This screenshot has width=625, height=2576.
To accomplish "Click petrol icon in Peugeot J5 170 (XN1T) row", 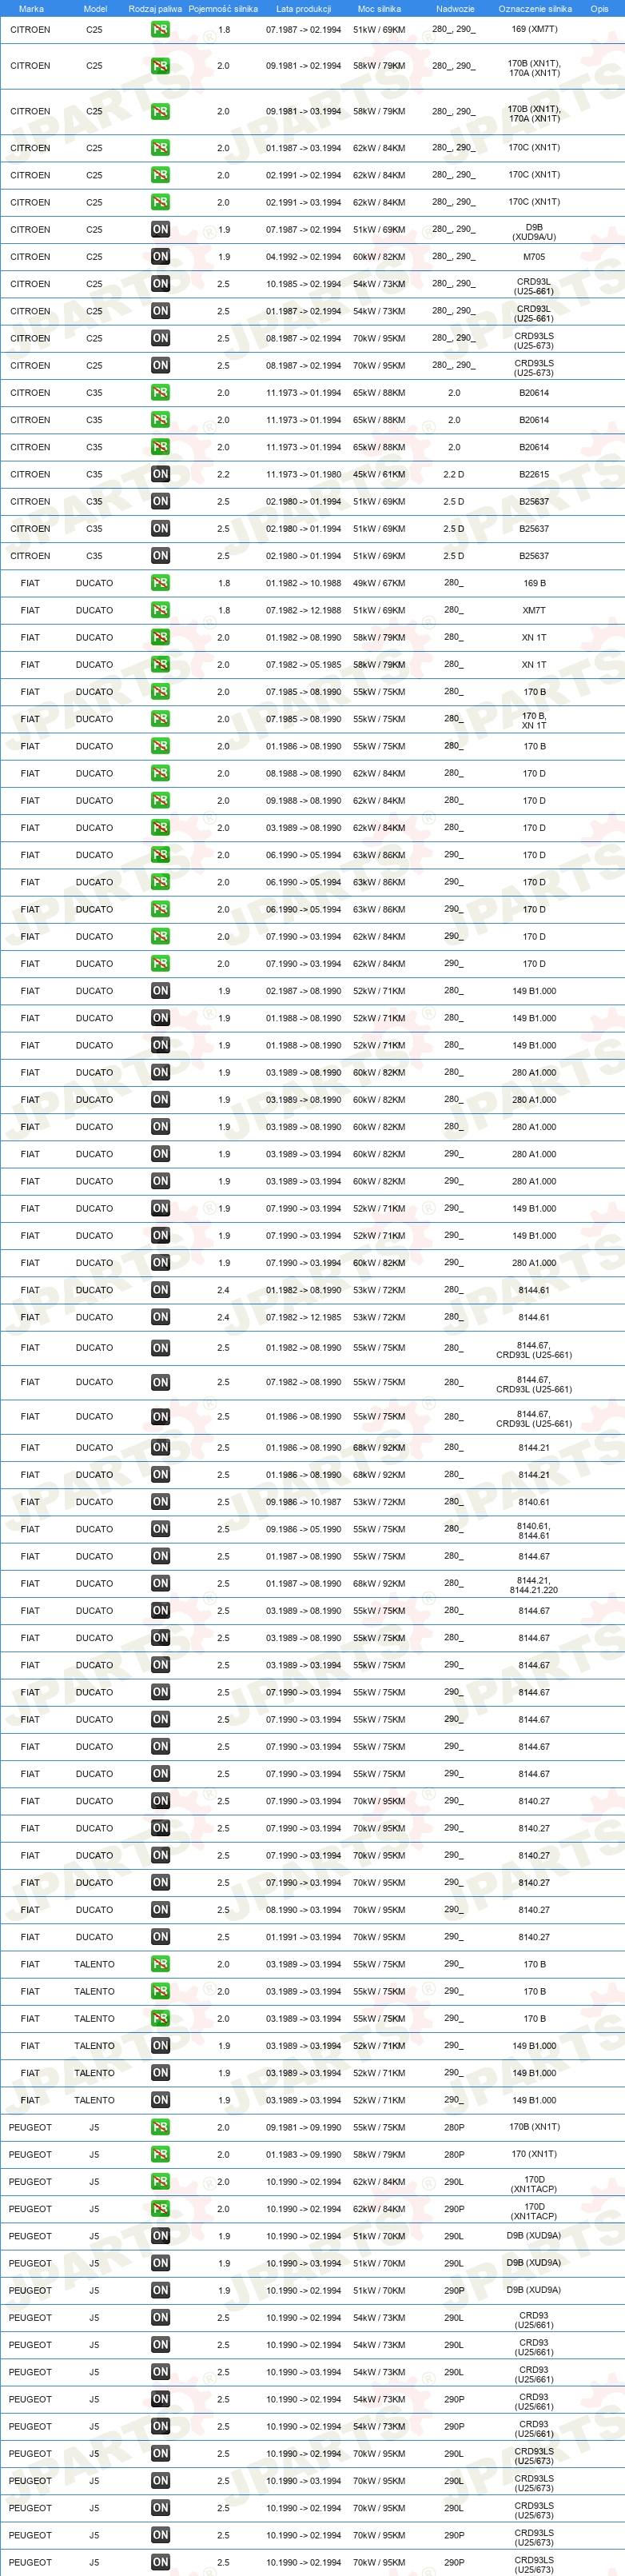I will (x=160, y=2155).
